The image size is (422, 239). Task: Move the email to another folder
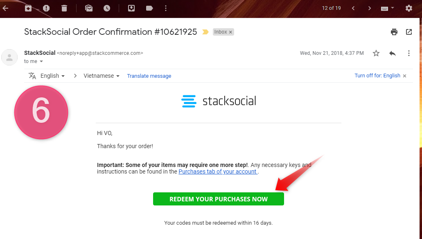[x=131, y=8]
